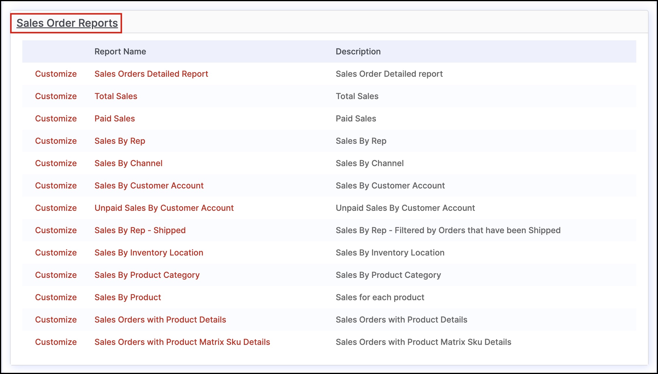Click Customize next to Sales By Channel
The width and height of the screenshot is (658, 374).
pos(56,163)
